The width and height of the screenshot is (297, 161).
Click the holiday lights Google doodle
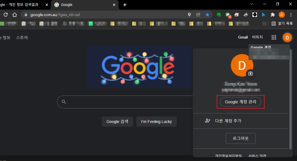pyautogui.click(x=139, y=67)
